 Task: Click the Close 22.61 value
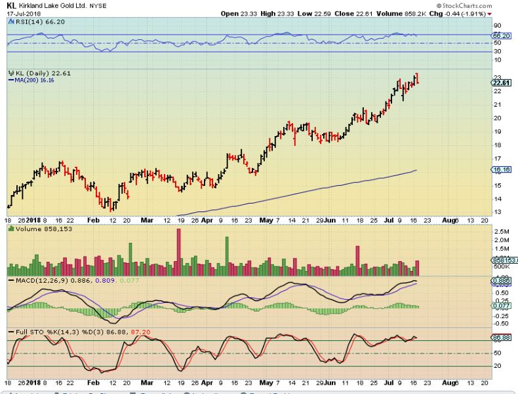[x=353, y=14]
